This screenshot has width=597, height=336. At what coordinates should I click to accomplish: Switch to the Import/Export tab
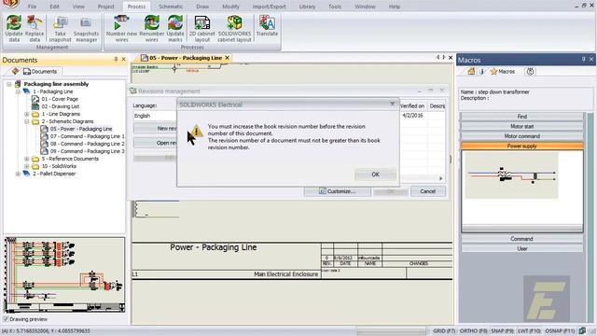click(x=270, y=7)
